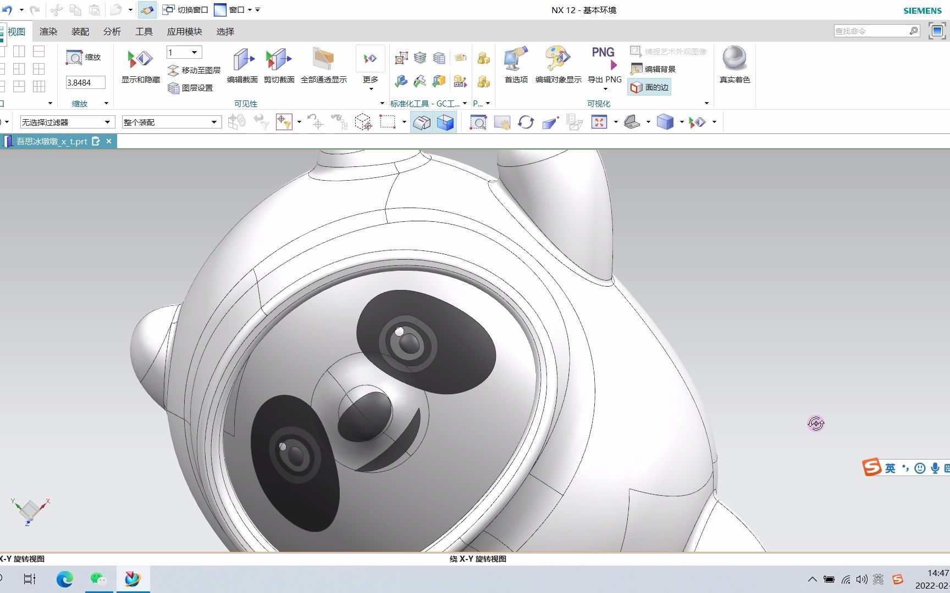This screenshot has height=593, width=950.
Task: Click the NX app icon in taskbar
Action: tap(132, 579)
